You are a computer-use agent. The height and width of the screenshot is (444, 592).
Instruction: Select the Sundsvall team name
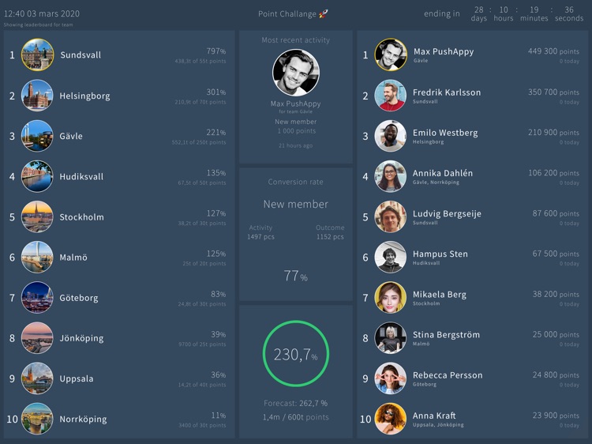pyautogui.click(x=81, y=55)
